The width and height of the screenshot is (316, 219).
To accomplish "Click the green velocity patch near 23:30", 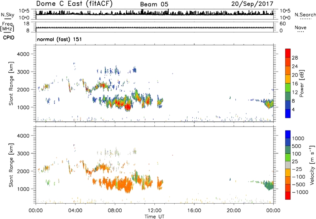I will coord(269,185).
